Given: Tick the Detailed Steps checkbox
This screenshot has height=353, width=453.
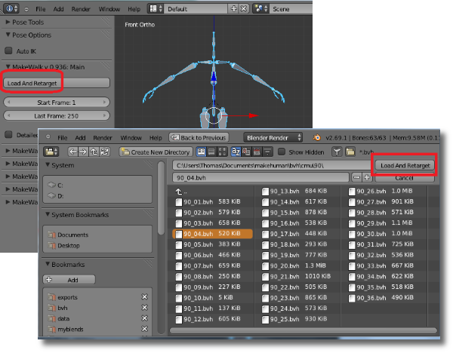Looking at the screenshot, I should tap(10, 134).
